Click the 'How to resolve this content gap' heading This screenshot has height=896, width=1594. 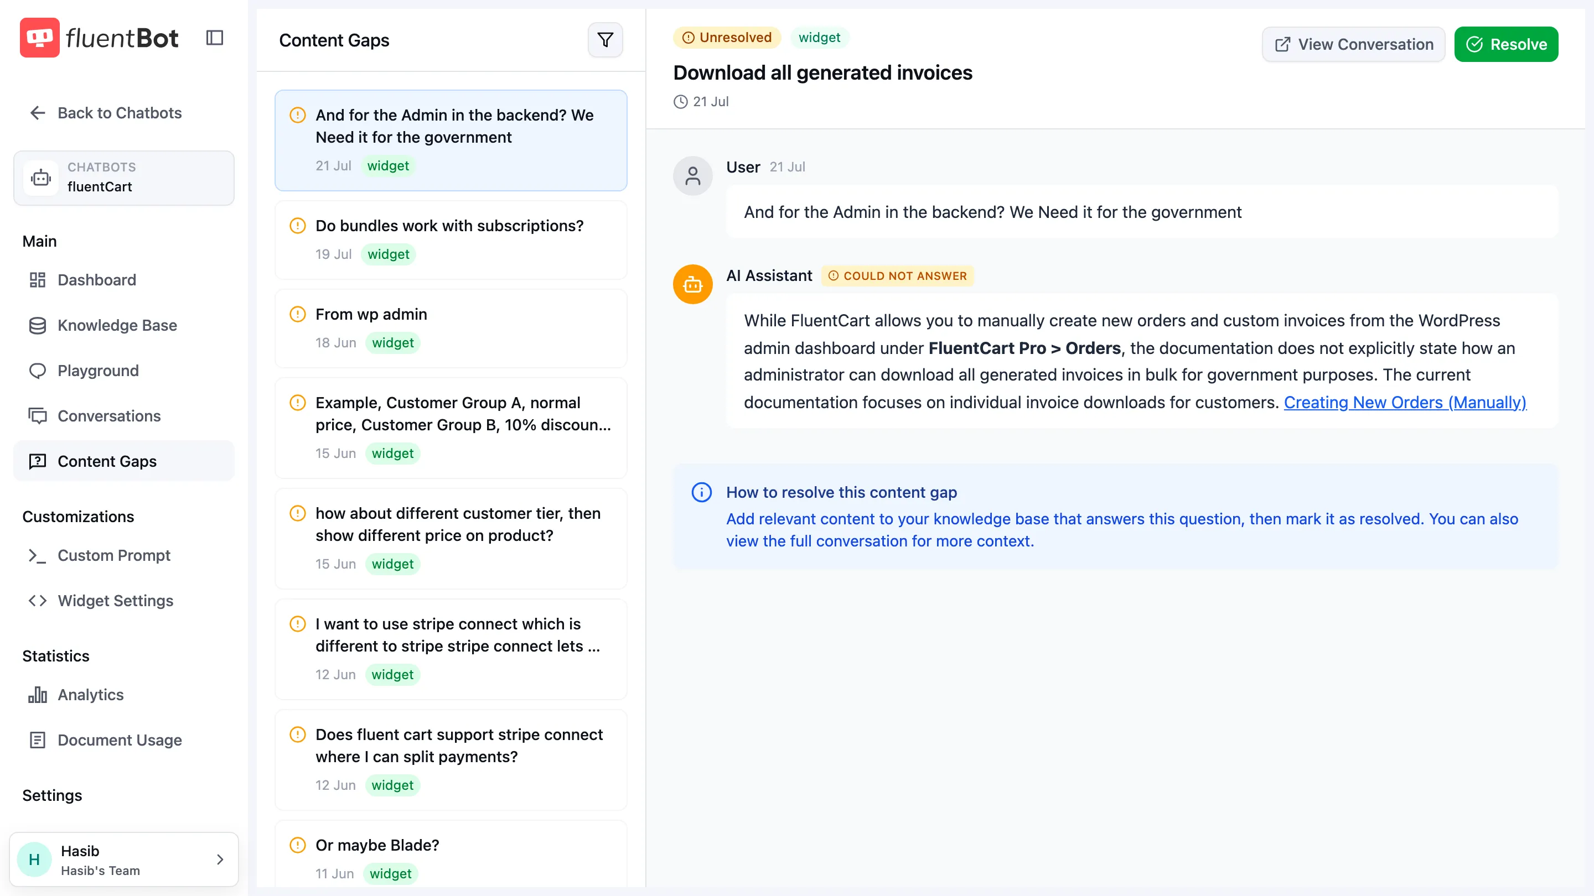click(841, 492)
